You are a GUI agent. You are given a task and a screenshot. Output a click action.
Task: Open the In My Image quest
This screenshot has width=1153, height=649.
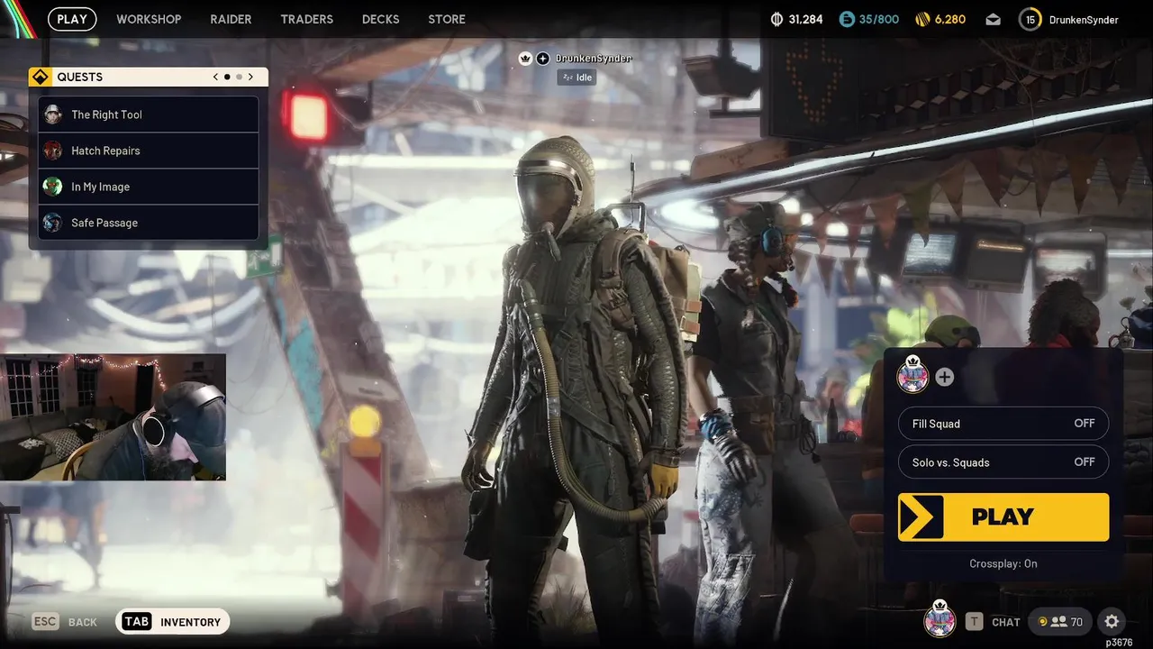click(149, 187)
